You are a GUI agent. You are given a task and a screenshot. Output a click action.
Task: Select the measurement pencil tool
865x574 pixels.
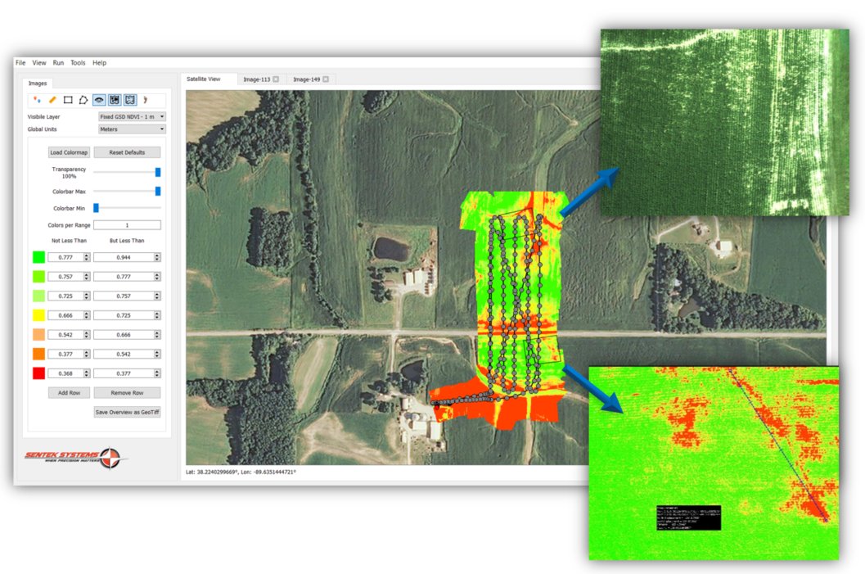coord(52,100)
